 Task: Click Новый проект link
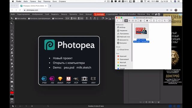tap(63, 58)
